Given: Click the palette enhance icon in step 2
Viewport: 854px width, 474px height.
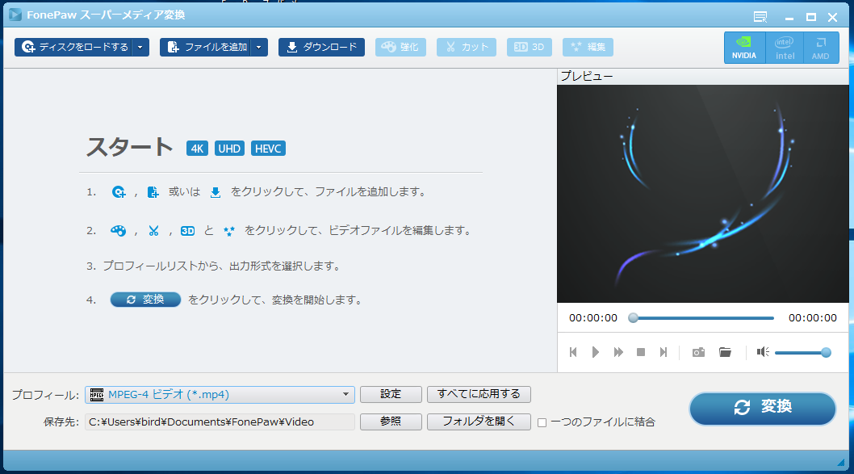Looking at the screenshot, I should 118,231.
